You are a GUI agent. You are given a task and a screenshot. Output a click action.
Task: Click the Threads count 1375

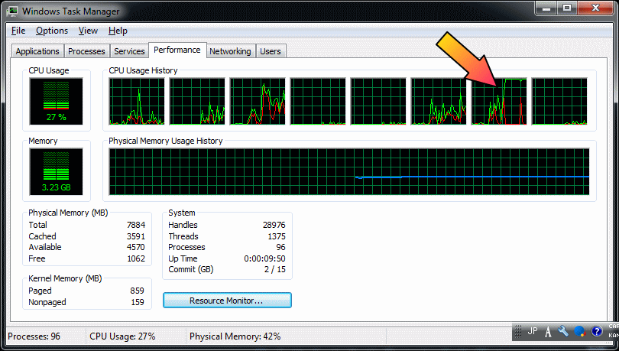[x=277, y=236]
